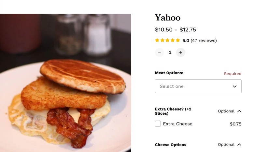Image resolution: width=254 pixels, height=152 pixels.
Task: Click the Yahoo product title
Action: coord(168,18)
